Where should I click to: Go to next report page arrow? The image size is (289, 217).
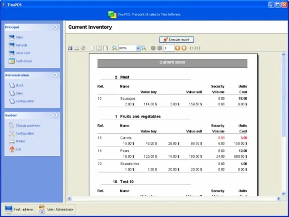click(x=177, y=48)
